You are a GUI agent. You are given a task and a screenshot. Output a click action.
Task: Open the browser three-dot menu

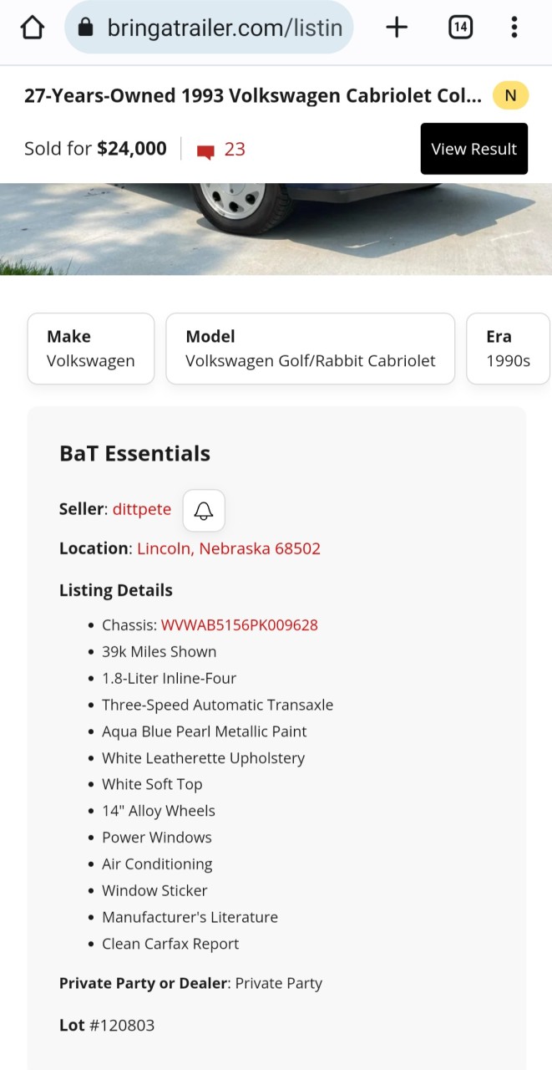(x=514, y=28)
